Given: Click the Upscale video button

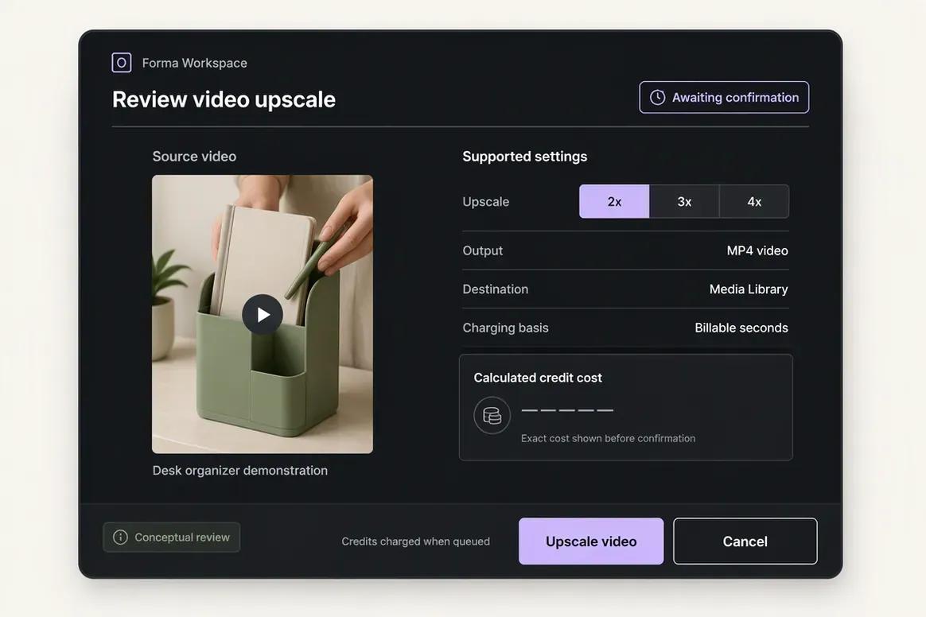Looking at the screenshot, I should pyautogui.click(x=591, y=541).
